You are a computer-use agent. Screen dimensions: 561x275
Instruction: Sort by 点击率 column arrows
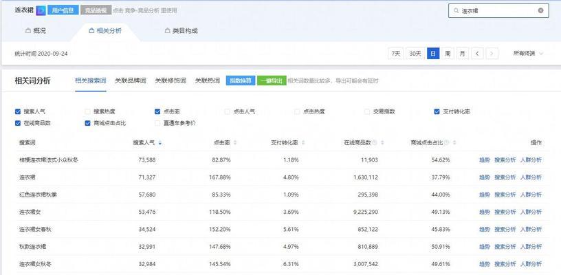pyautogui.click(x=235, y=143)
